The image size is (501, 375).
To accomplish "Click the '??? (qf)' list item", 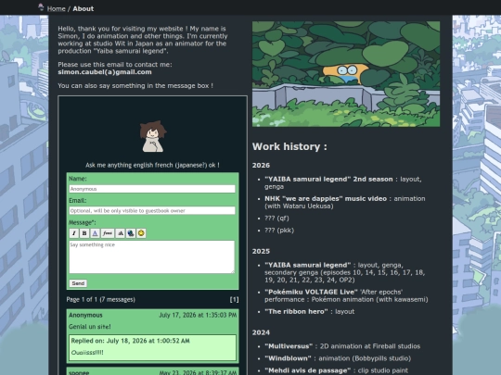I will click(x=276, y=219).
